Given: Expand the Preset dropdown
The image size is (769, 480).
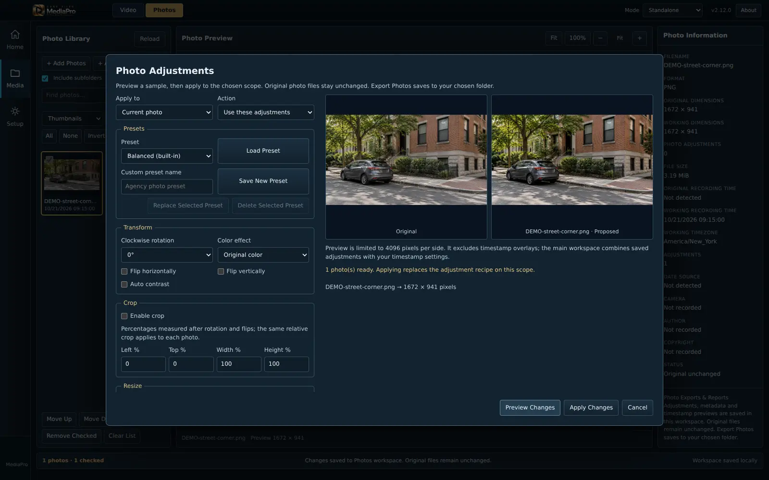Looking at the screenshot, I should coord(167,156).
